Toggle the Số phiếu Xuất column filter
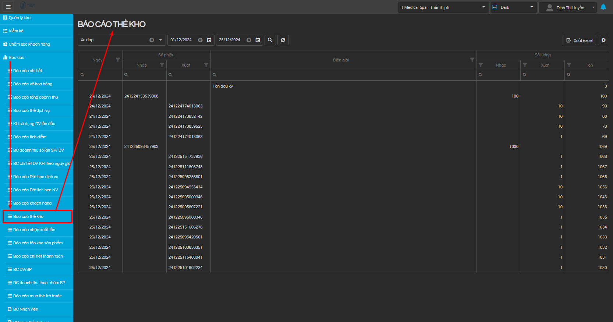The image size is (613, 322). [x=206, y=65]
